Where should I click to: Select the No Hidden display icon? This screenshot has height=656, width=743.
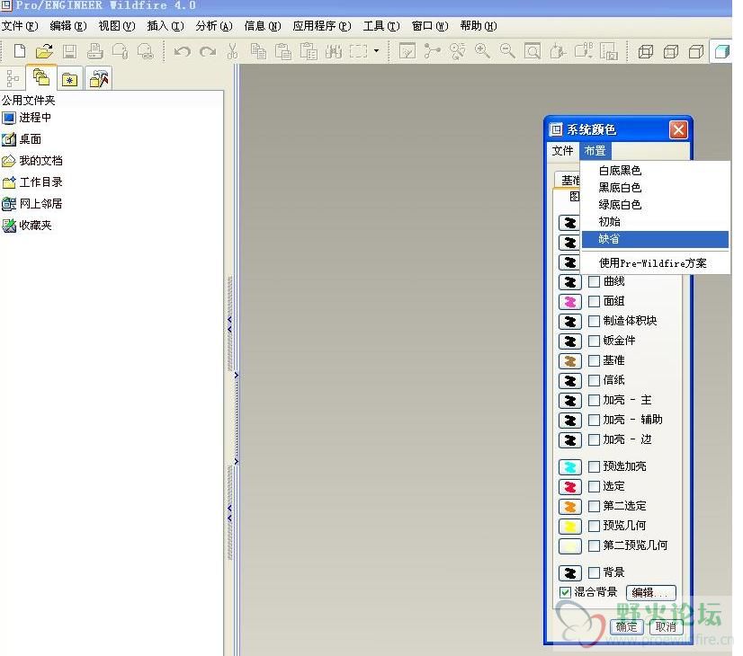[696, 51]
